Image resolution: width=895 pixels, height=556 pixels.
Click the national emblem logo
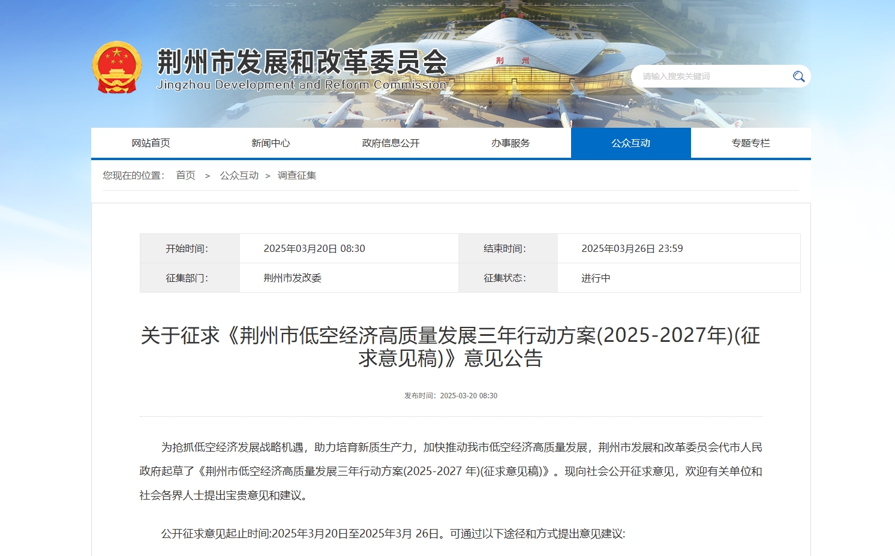pyautogui.click(x=117, y=67)
